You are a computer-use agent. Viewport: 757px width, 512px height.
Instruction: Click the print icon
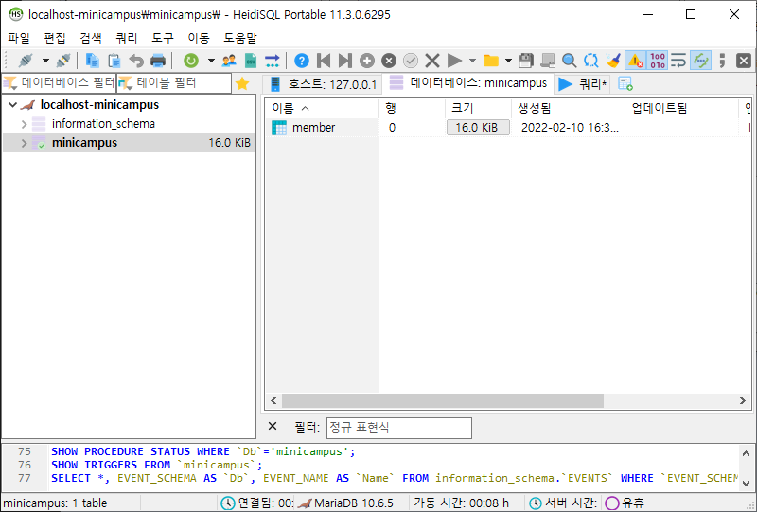coord(158,61)
